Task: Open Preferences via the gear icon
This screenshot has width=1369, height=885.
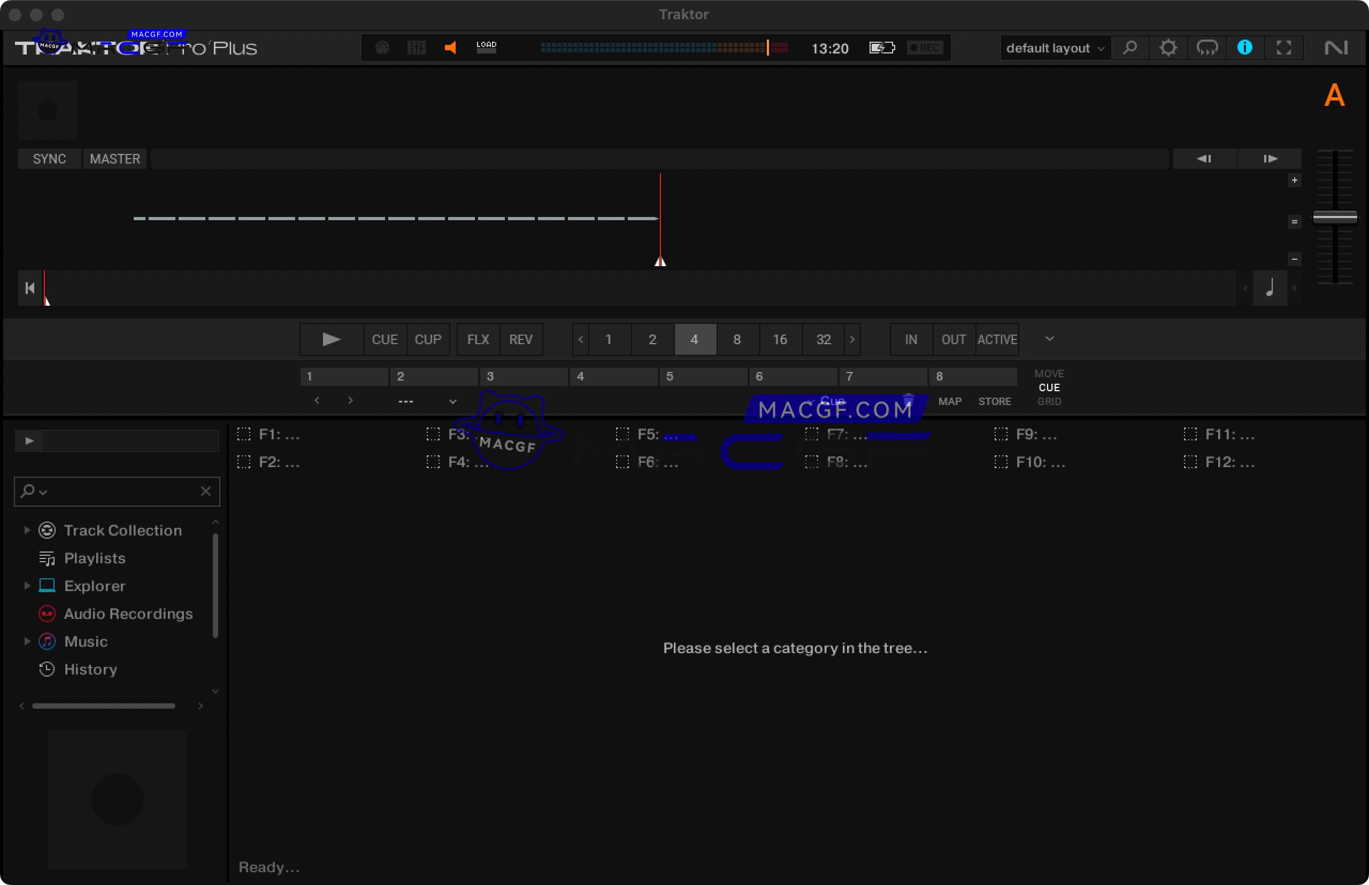Action: pyautogui.click(x=1168, y=47)
